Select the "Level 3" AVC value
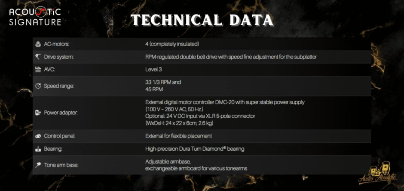The image size is (404, 191). 154,69
